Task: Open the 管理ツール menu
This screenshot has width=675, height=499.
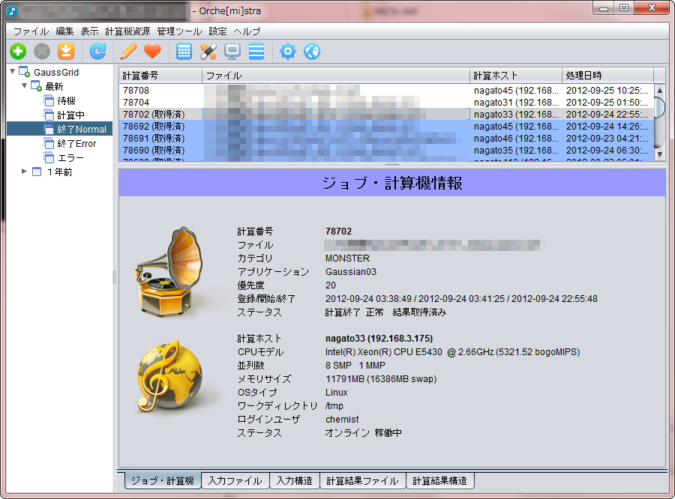Action: 179,31
